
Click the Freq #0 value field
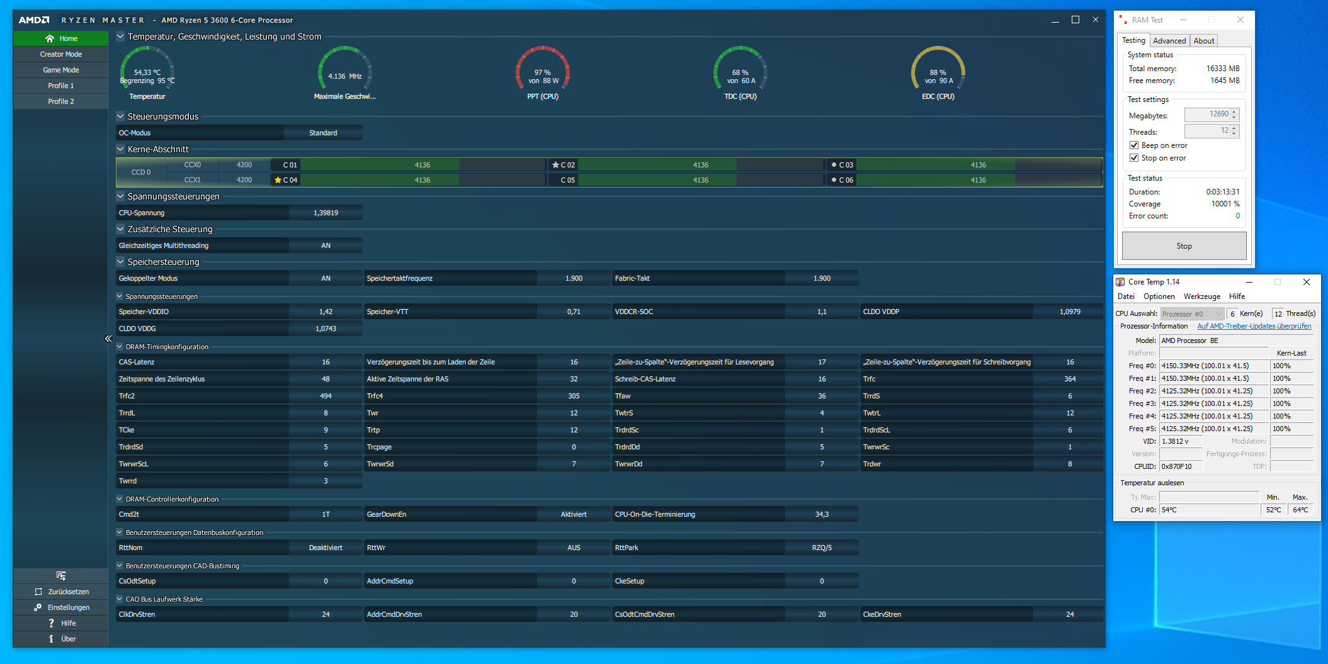[1214, 366]
